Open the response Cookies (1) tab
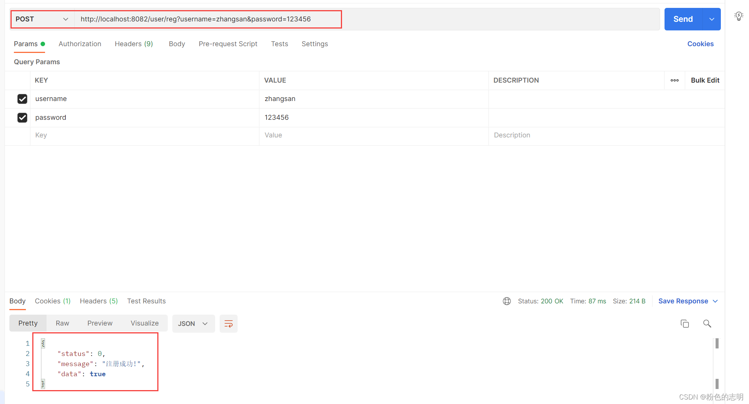The image size is (749, 404). [53, 301]
